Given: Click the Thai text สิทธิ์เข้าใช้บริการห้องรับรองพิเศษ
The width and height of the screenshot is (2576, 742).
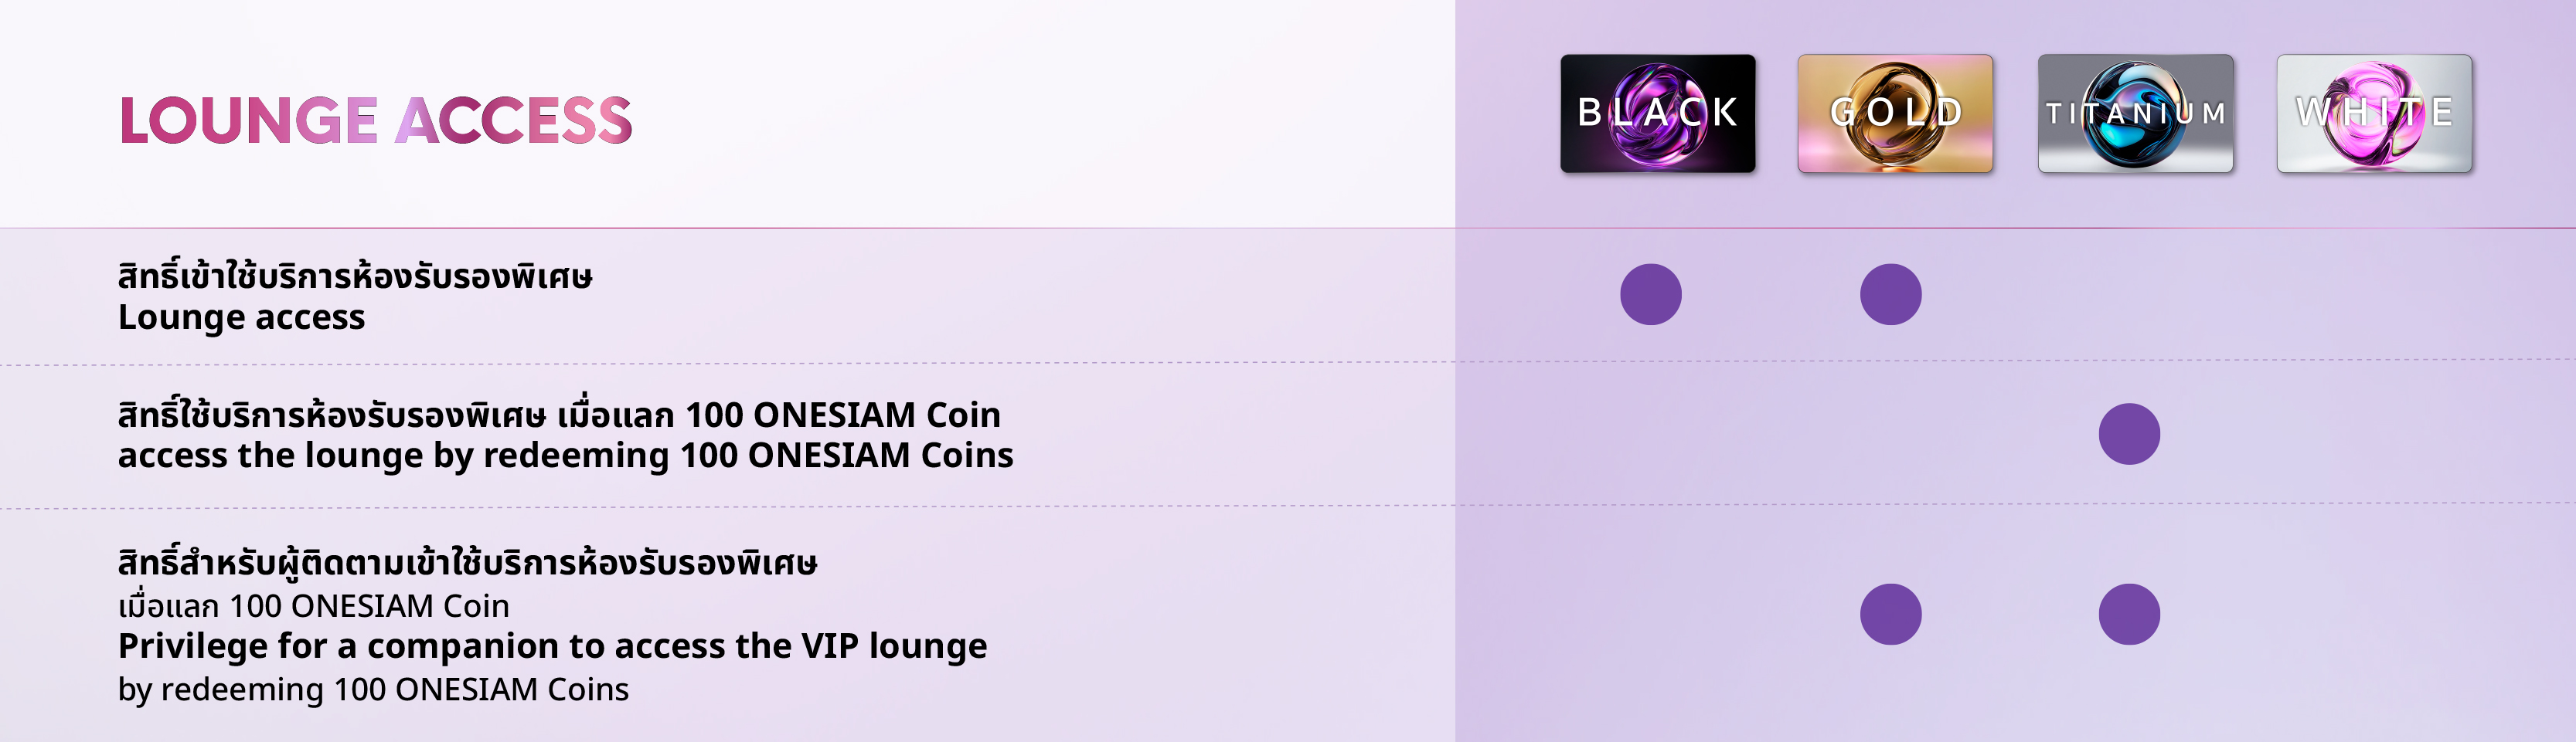Looking at the screenshot, I should pyautogui.click(x=355, y=276).
